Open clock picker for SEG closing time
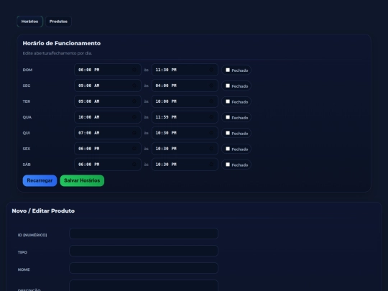 click(x=211, y=86)
